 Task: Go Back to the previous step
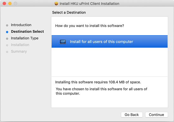(x=132, y=115)
